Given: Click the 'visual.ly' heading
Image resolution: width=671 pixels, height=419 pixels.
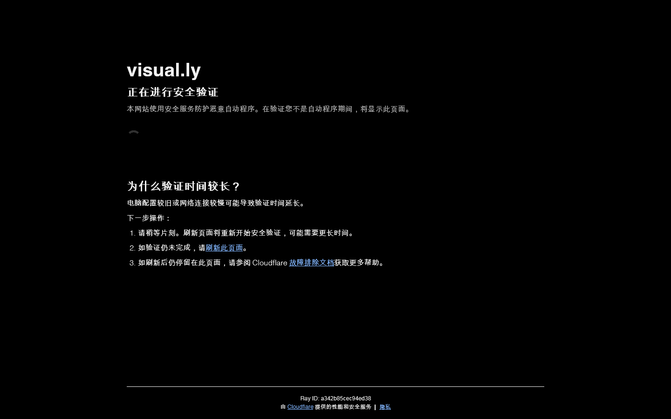Looking at the screenshot, I should click(x=164, y=70).
